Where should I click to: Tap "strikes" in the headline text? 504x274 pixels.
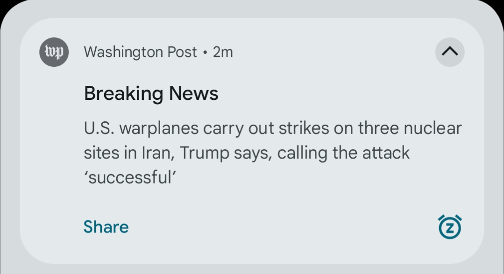click(304, 128)
